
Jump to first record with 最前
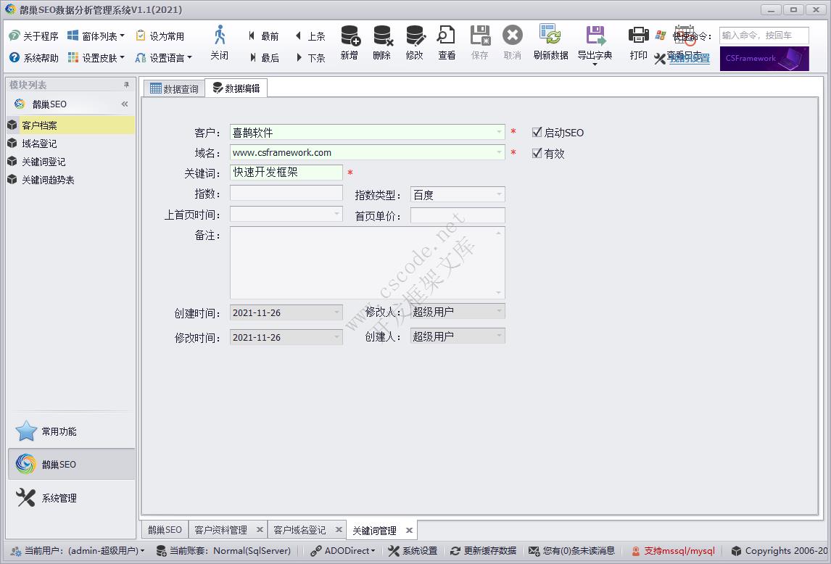pyautogui.click(x=263, y=36)
